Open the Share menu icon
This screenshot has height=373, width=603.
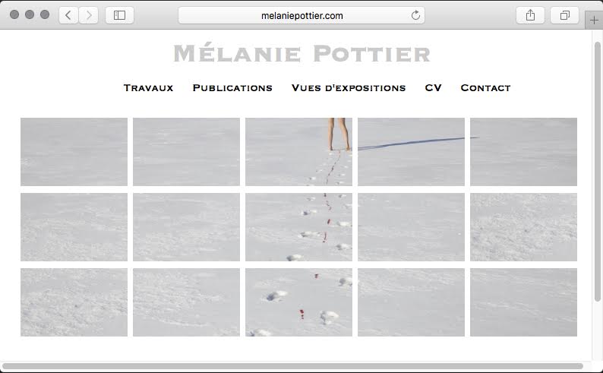(530, 15)
